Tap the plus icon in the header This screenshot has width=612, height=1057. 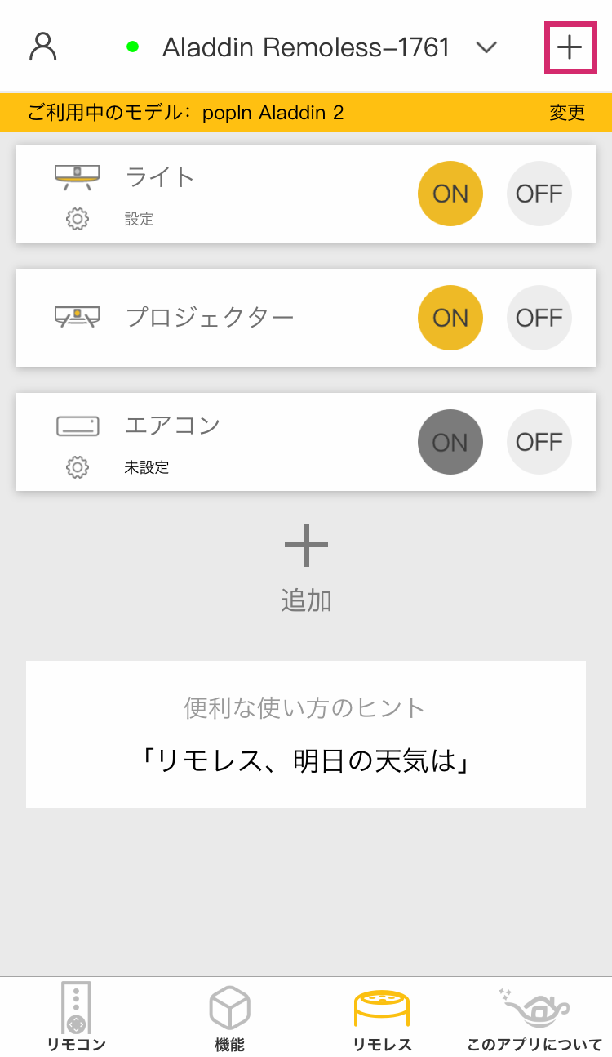(570, 48)
